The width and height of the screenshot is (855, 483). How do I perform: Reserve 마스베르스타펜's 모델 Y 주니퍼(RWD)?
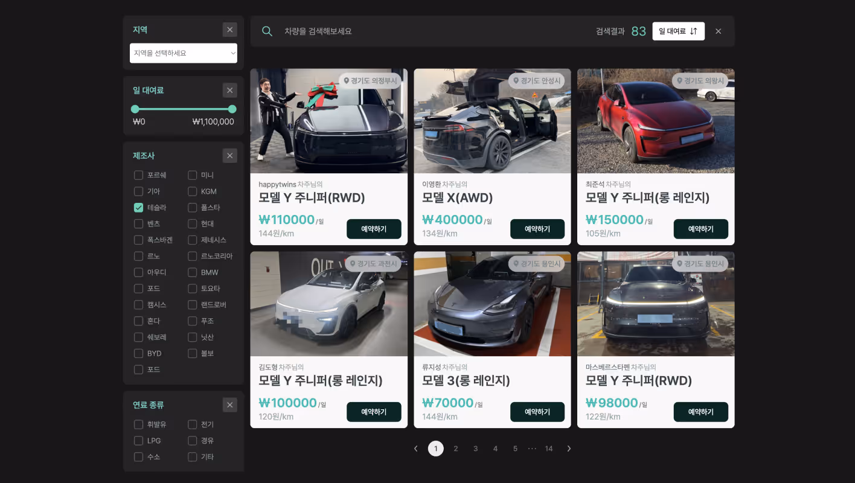[x=701, y=412]
